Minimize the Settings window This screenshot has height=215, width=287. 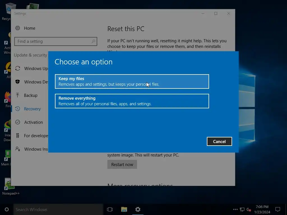(x=203, y=13)
